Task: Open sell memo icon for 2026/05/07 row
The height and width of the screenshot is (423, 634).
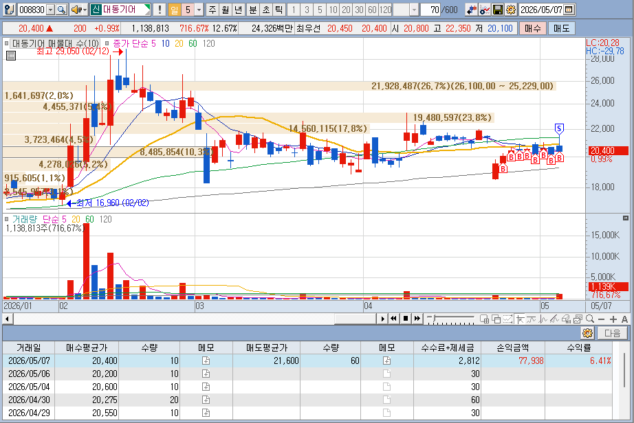Action: coord(386,361)
